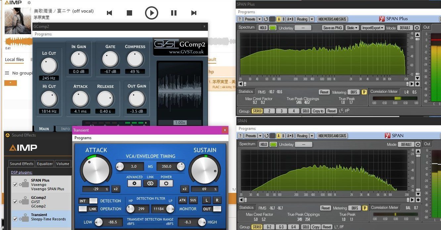Click HIDE METERS AND STATS in SPAN Plus
The height and width of the screenshot is (230, 441).
pyautogui.click(x=332, y=19)
